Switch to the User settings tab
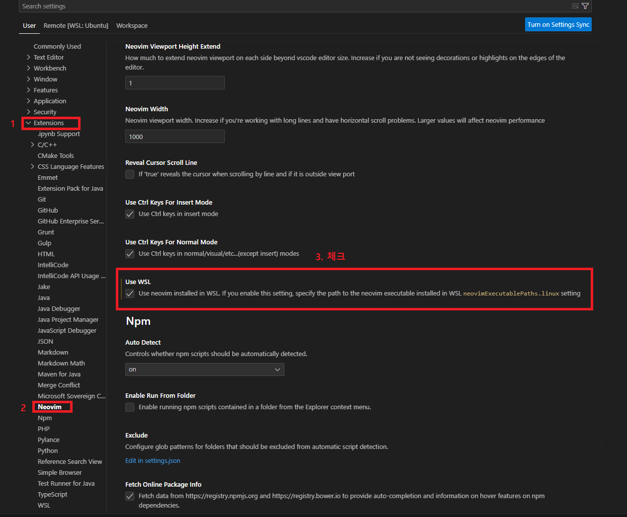Screen dimensions: 627x517 pyautogui.click(x=29, y=25)
